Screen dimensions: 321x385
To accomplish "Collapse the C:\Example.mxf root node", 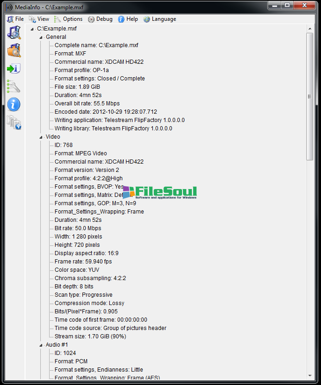I will (x=32, y=29).
